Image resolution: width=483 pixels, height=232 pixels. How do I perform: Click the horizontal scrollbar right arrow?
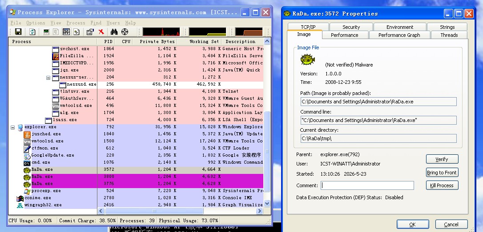point(260,211)
